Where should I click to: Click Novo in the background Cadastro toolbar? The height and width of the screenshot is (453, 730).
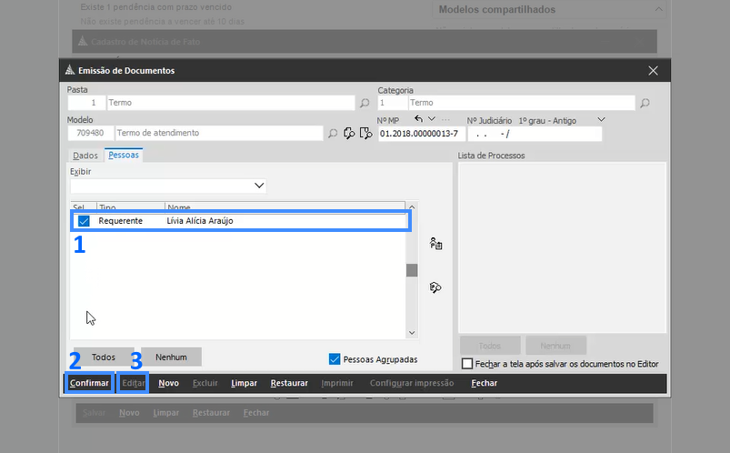(129, 413)
